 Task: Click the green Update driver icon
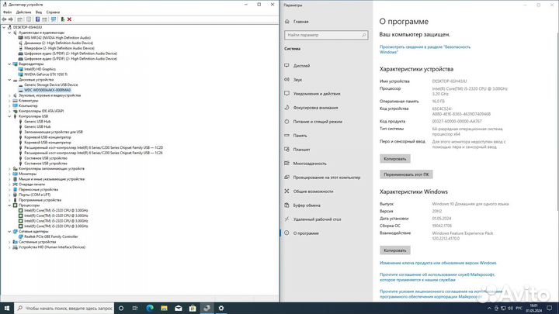(x=62, y=19)
